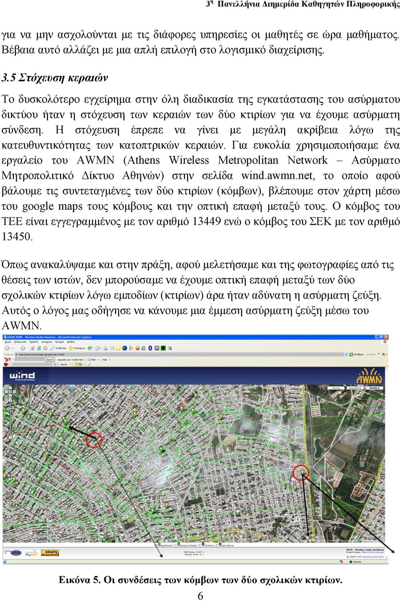Screen dimensions: 400x601
Task: Switch map to Υβριδικός hybrid view
Action: click(375, 388)
